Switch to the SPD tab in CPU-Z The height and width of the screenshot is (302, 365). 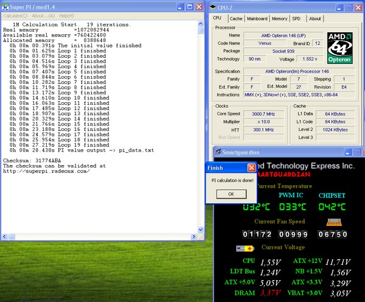click(x=296, y=19)
